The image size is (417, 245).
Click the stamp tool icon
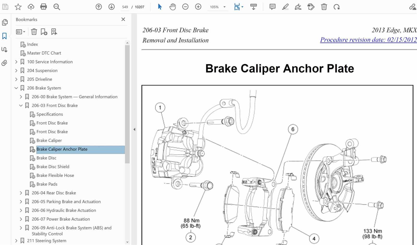[x=311, y=7]
